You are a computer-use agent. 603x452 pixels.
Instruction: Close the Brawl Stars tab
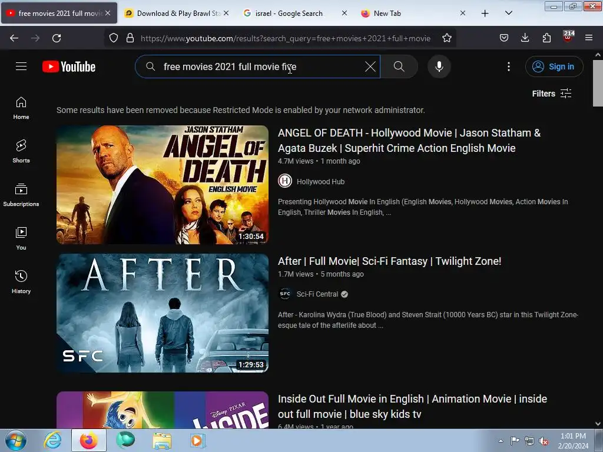[x=226, y=13]
